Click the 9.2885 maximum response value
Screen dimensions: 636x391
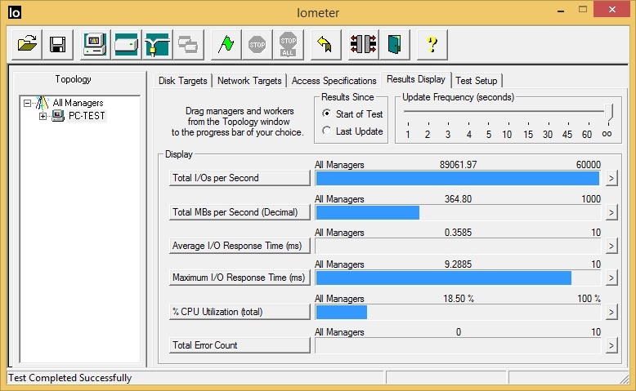[x=458, y=264]
